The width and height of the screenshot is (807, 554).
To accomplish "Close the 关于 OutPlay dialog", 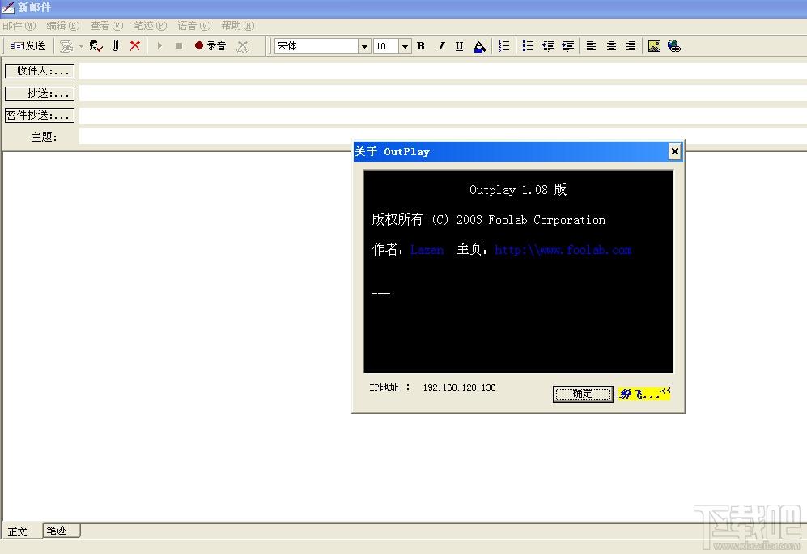I will tap(674, 151).
